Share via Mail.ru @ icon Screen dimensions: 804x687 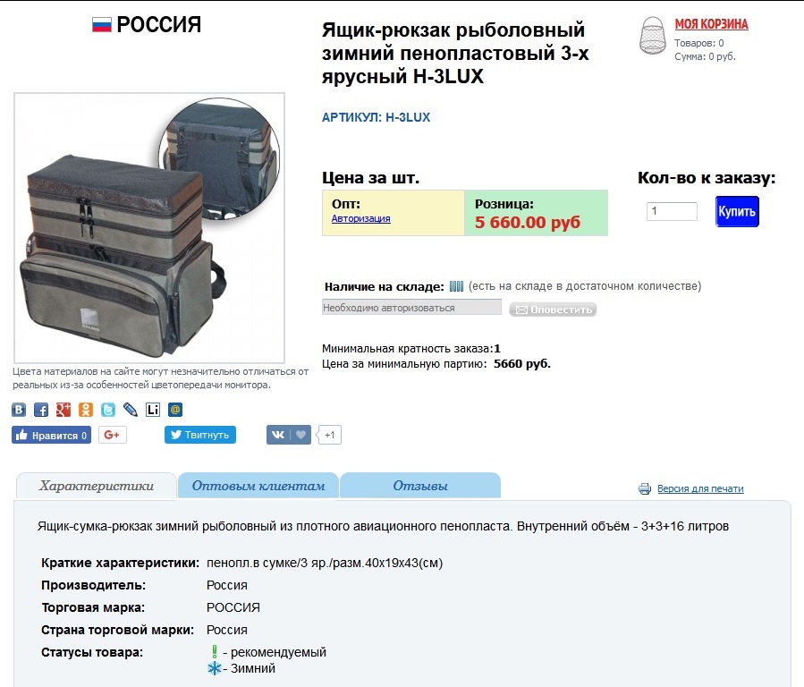[x=175, y=409]
